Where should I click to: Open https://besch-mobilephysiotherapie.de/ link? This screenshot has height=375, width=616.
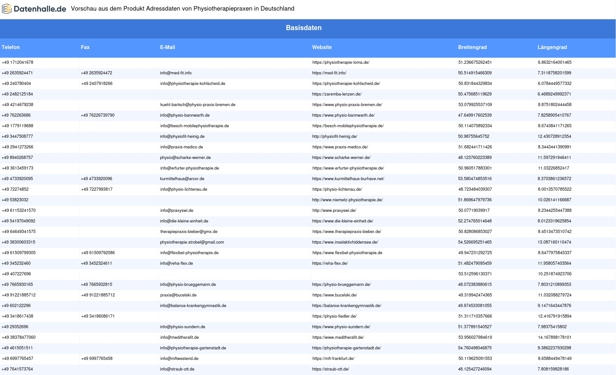[x=348, y=126]
